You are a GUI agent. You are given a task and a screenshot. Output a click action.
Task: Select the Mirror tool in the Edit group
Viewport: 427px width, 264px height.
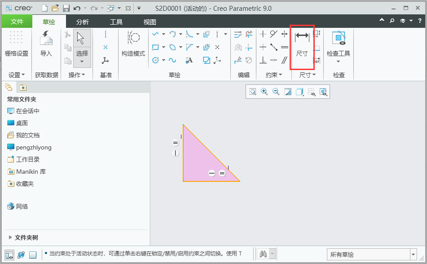[x=237, y=46]
